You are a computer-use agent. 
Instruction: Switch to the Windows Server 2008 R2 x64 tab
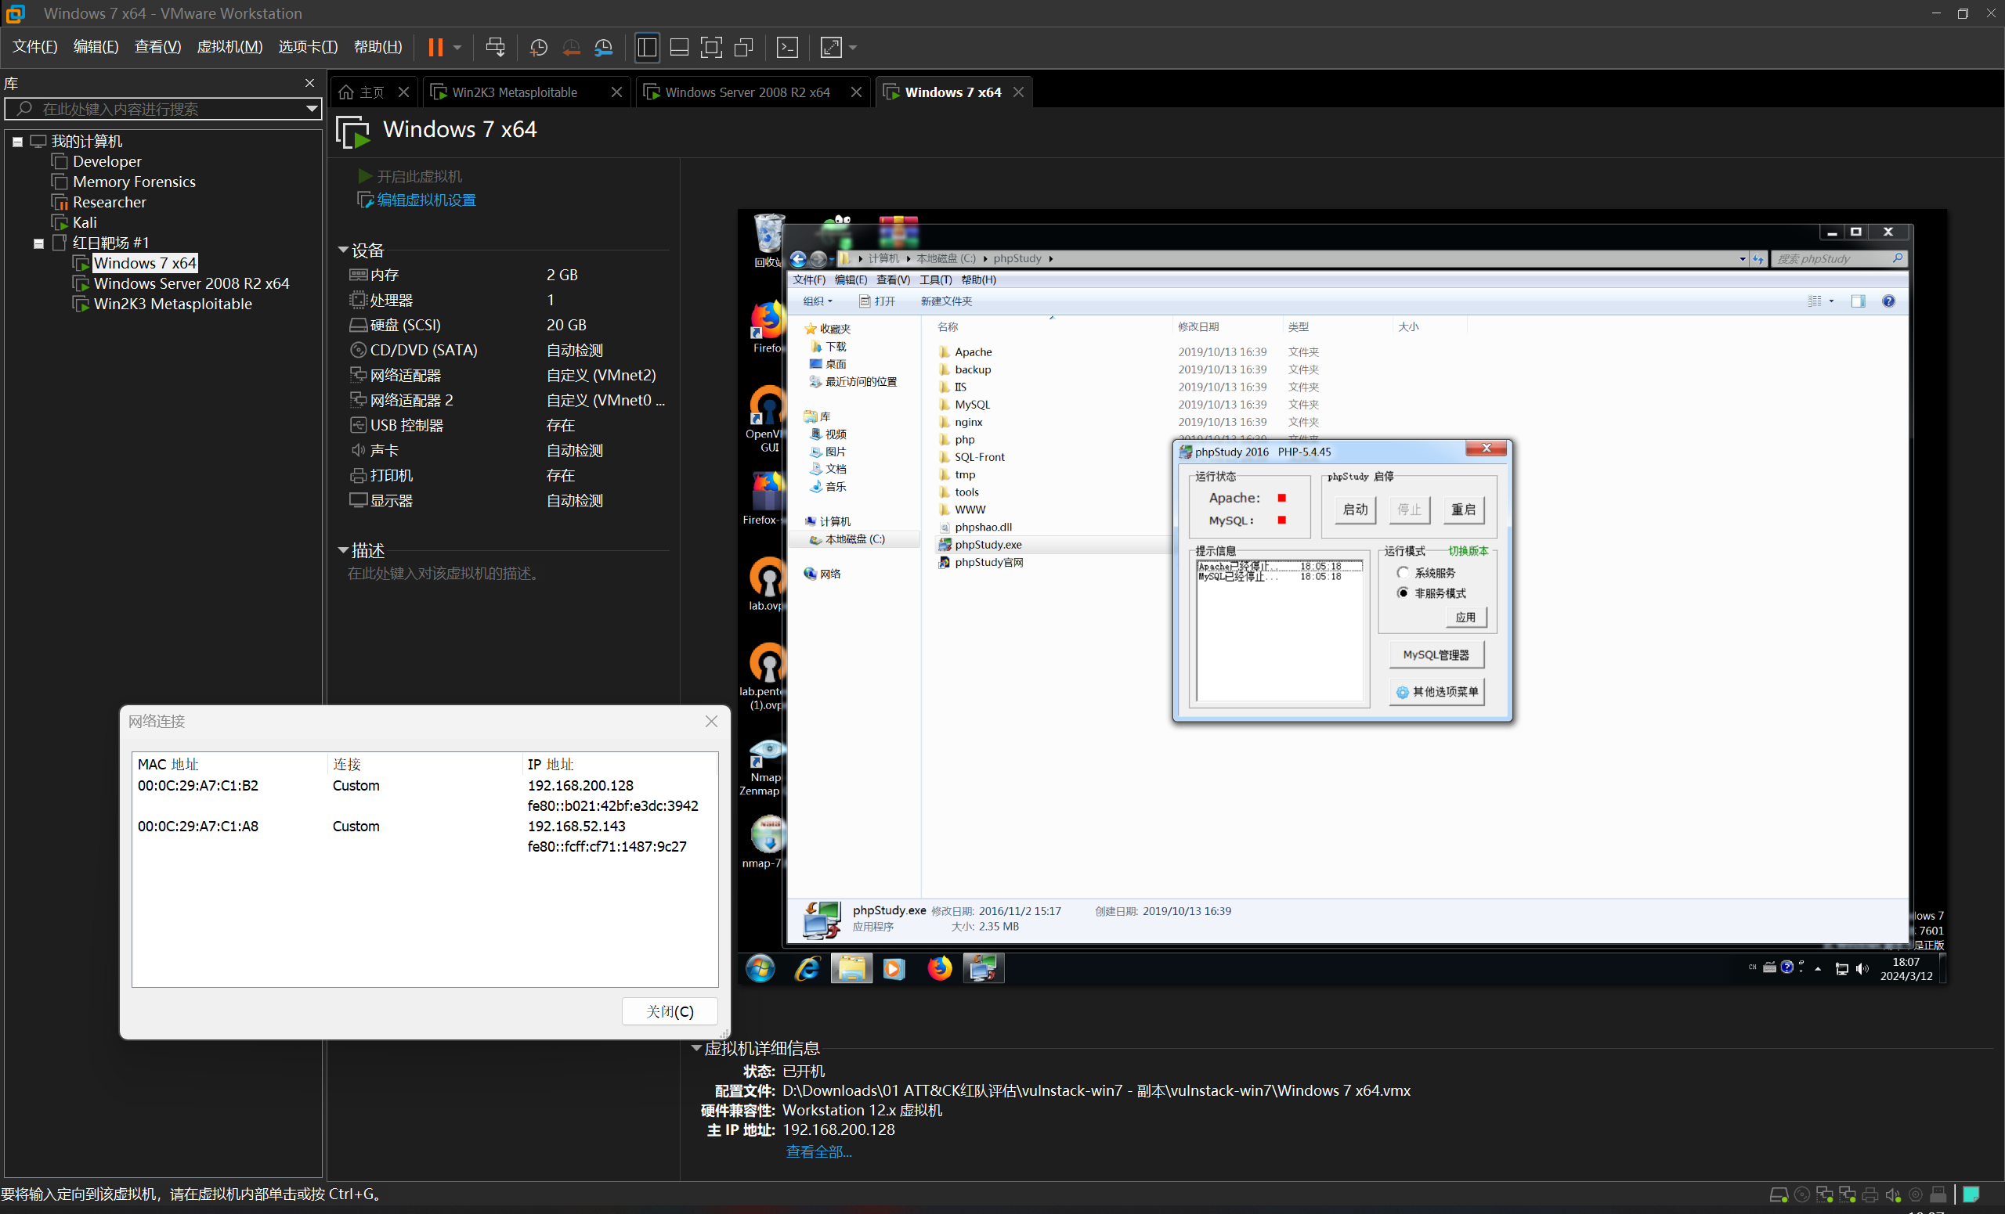(747, 92)
